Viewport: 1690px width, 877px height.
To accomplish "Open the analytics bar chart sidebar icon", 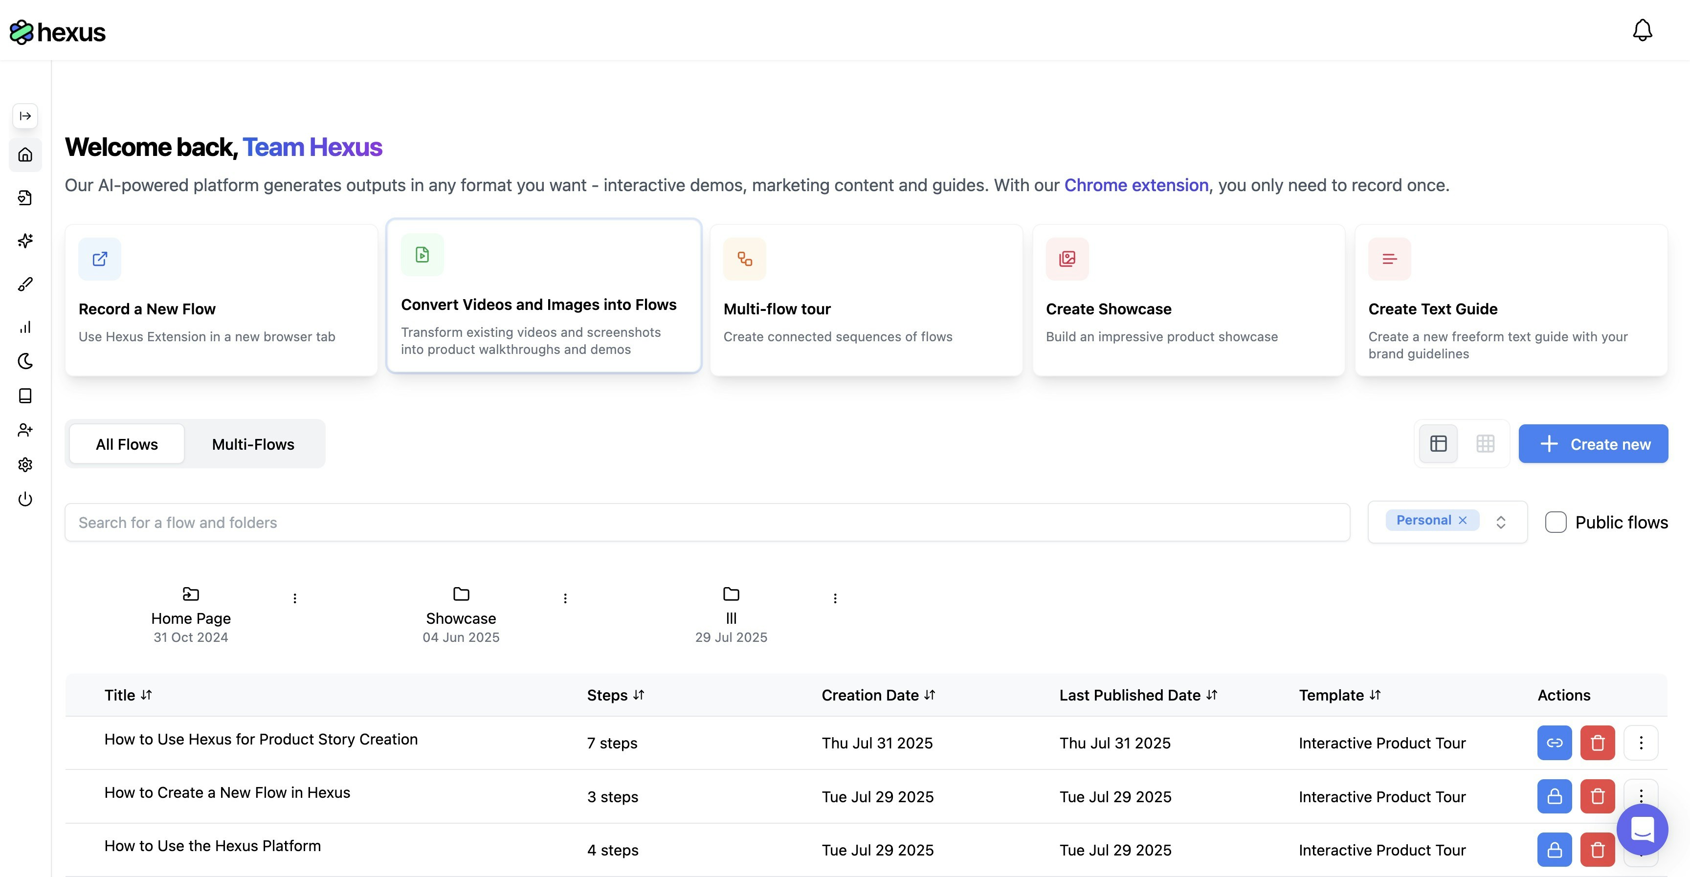I will click(x=25, y=327).
